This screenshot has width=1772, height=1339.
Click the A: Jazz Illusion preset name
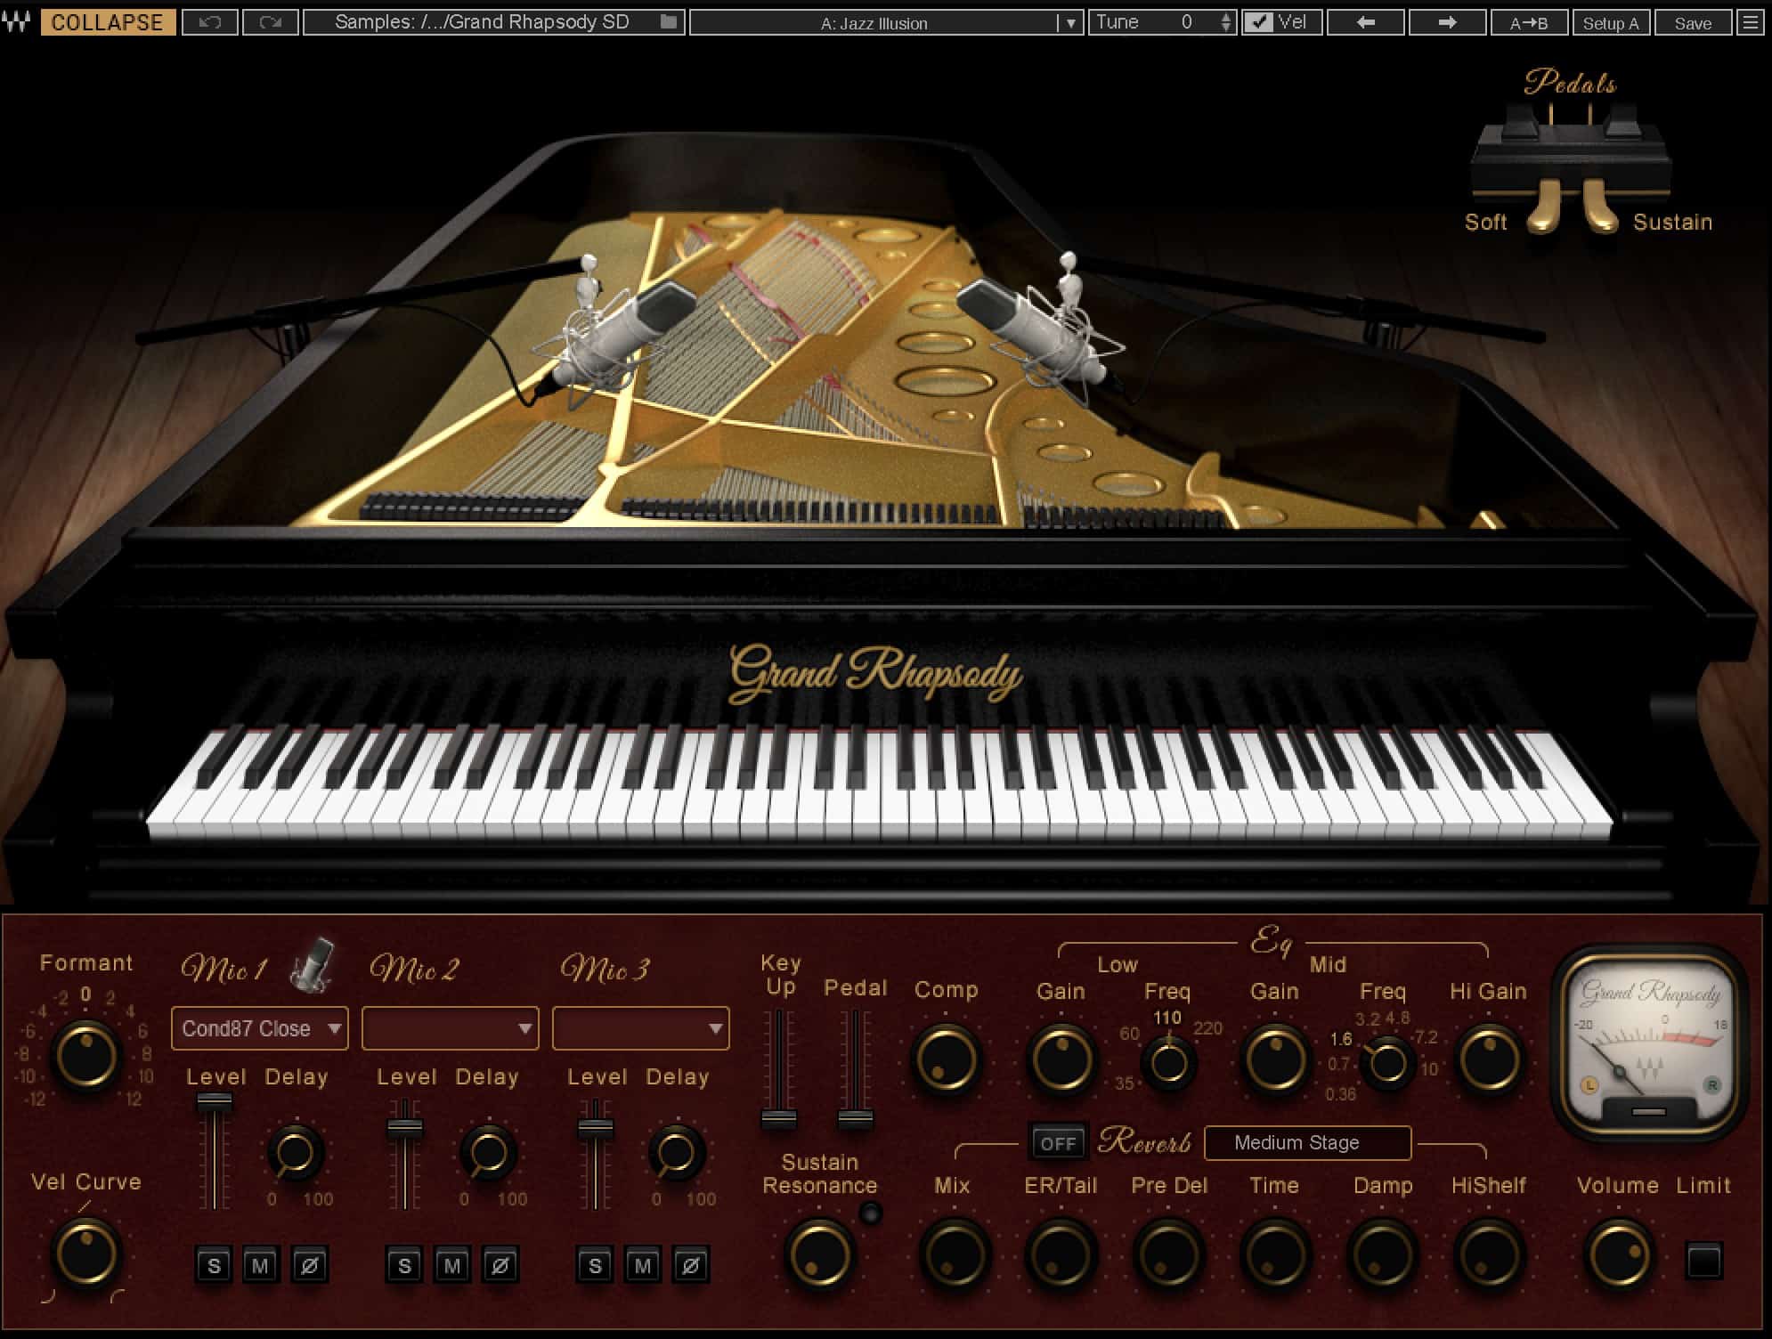(x=874, y=23)
